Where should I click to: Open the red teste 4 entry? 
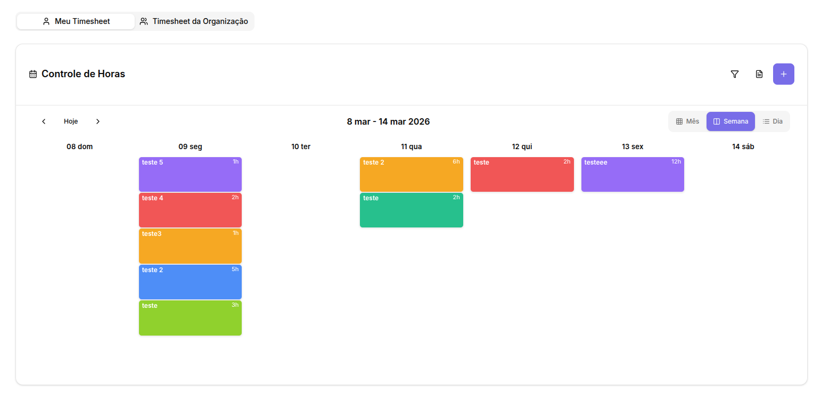(x=190, y=210)
